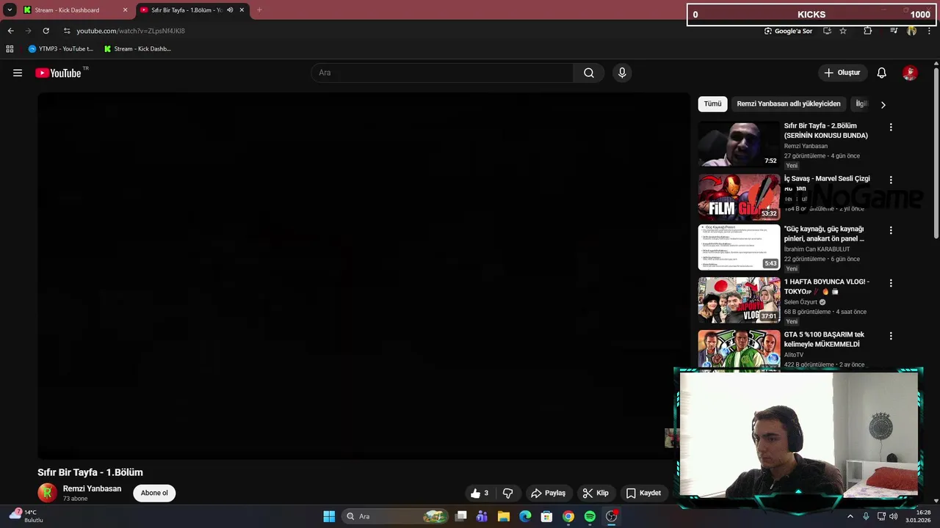The width and height of the screenshot is (940, 528).
Task: Close the Stream - Kick Dashboard tab
Action: pos(125,10)
